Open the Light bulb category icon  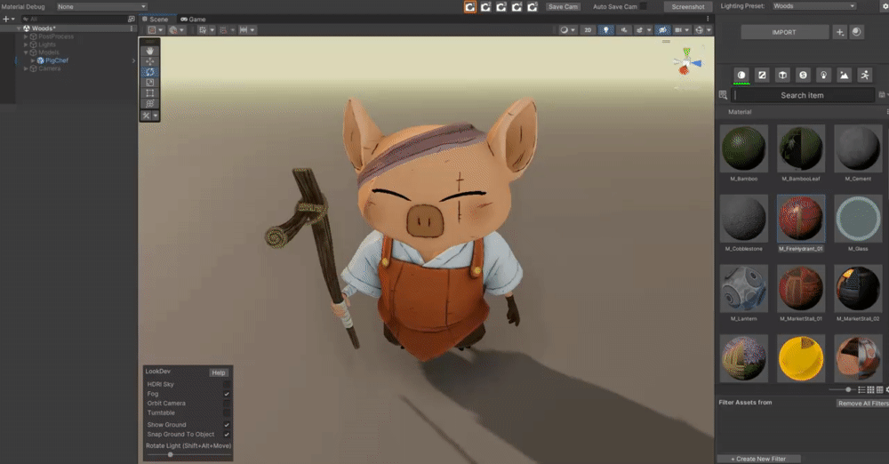click(823, 75)
